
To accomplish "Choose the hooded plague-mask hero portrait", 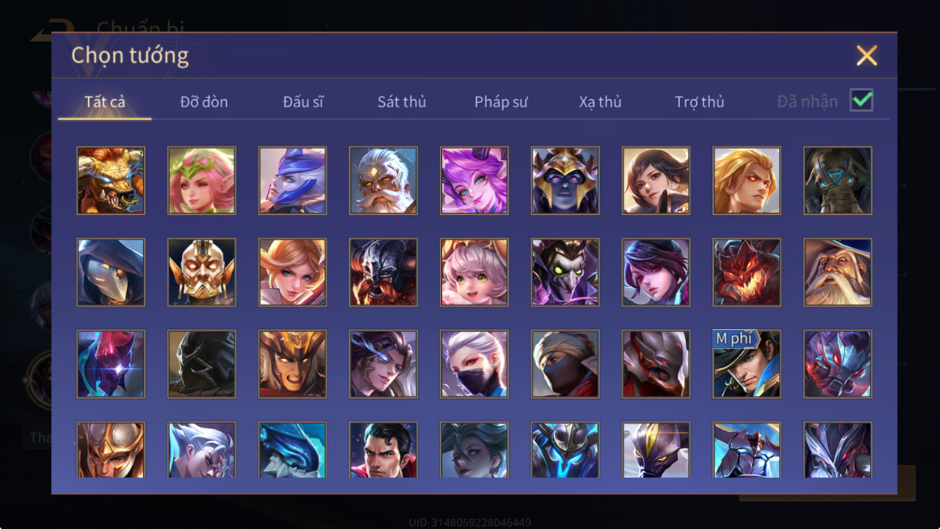I will [111, 272].
